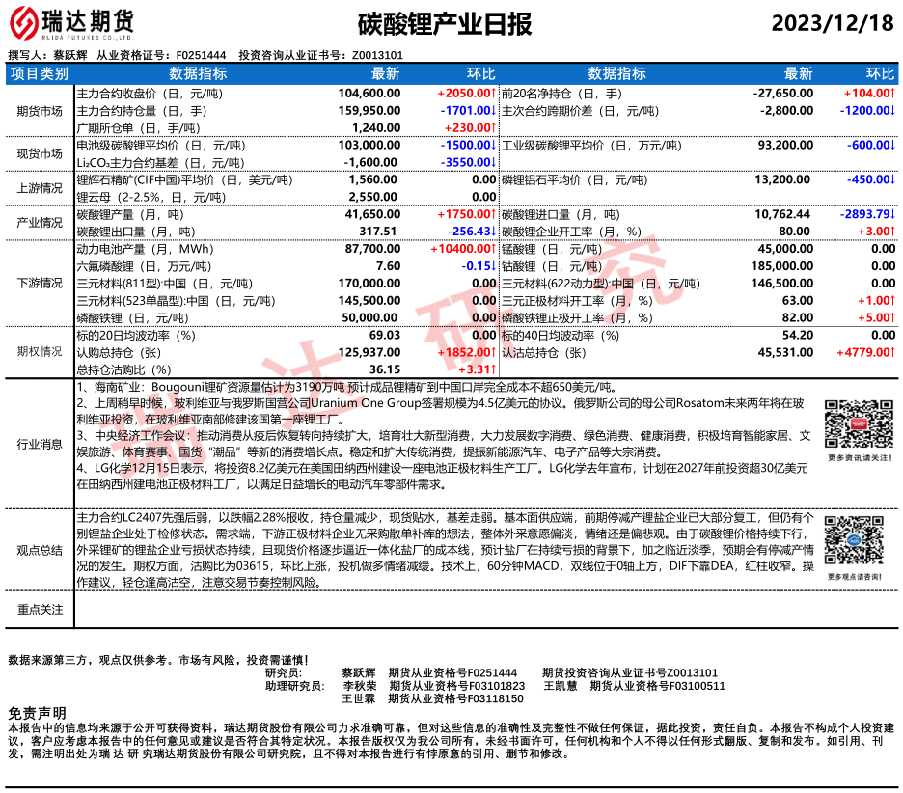Click the red up arrow after +10400.00

click(493, 249)
